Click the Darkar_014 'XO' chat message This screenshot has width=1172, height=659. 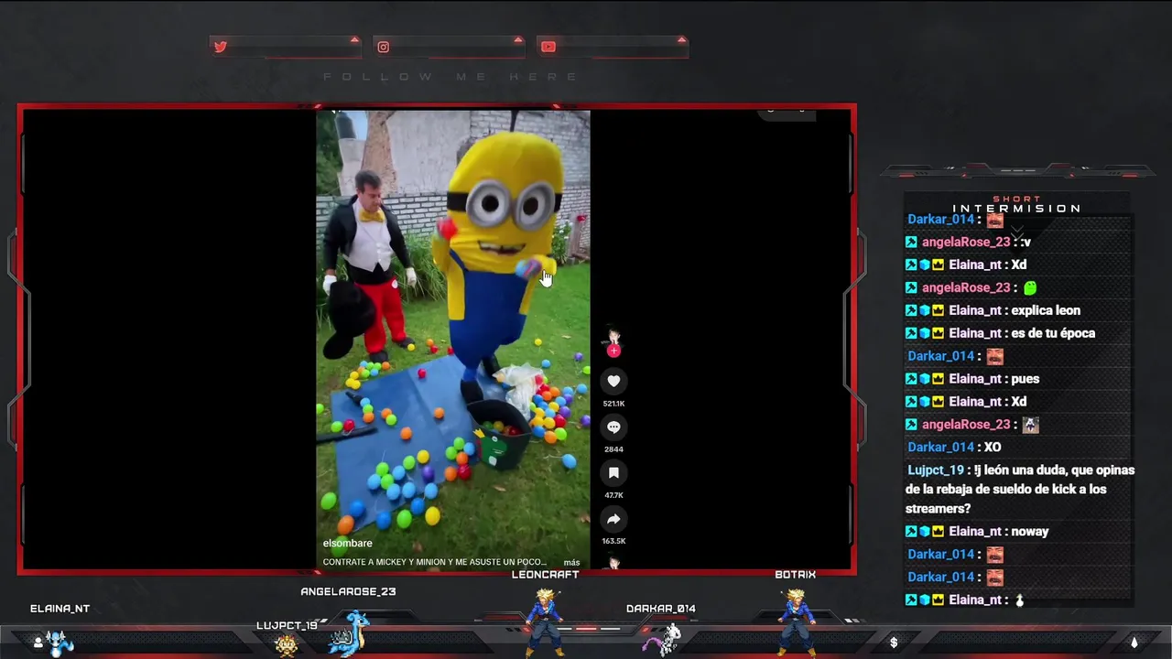pyautogui.click(x=993, y=448)
